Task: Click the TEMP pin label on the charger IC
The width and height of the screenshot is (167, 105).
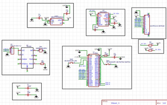Action: pos(31,59)
